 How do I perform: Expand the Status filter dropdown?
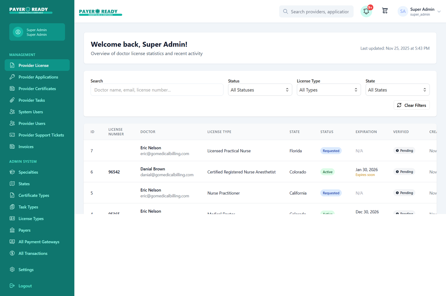click(260, 90)
